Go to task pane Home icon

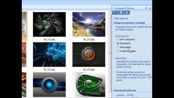(127, 13)
